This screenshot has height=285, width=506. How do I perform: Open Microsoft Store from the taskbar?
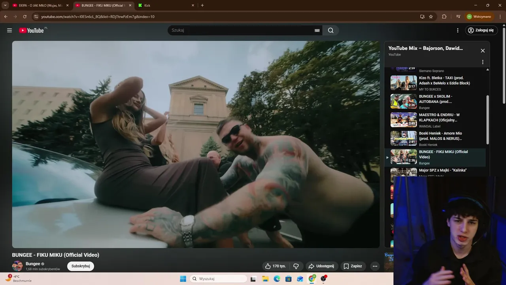289,279
